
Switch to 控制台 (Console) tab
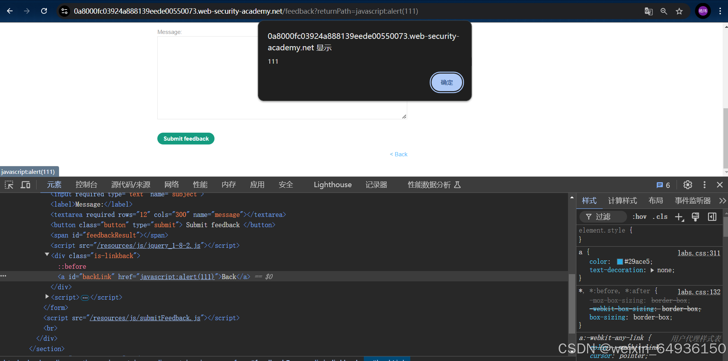[86, 185]
